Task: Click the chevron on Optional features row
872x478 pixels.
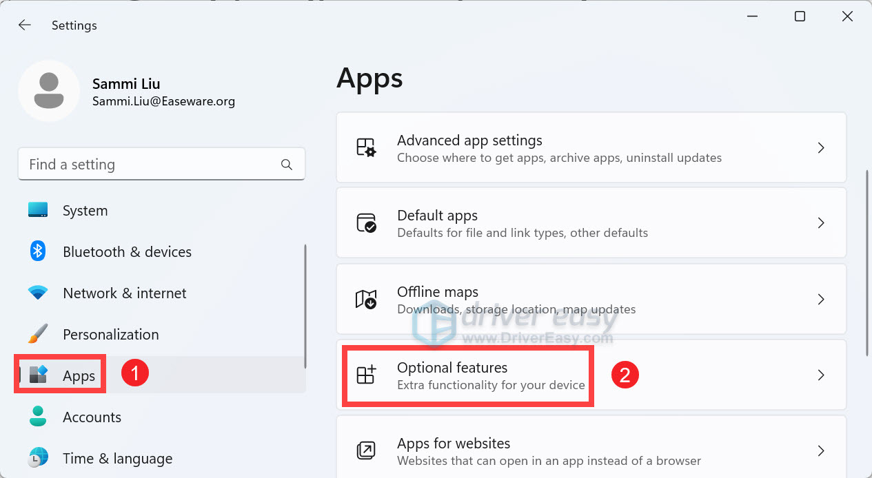Action: tap(821, 375)
